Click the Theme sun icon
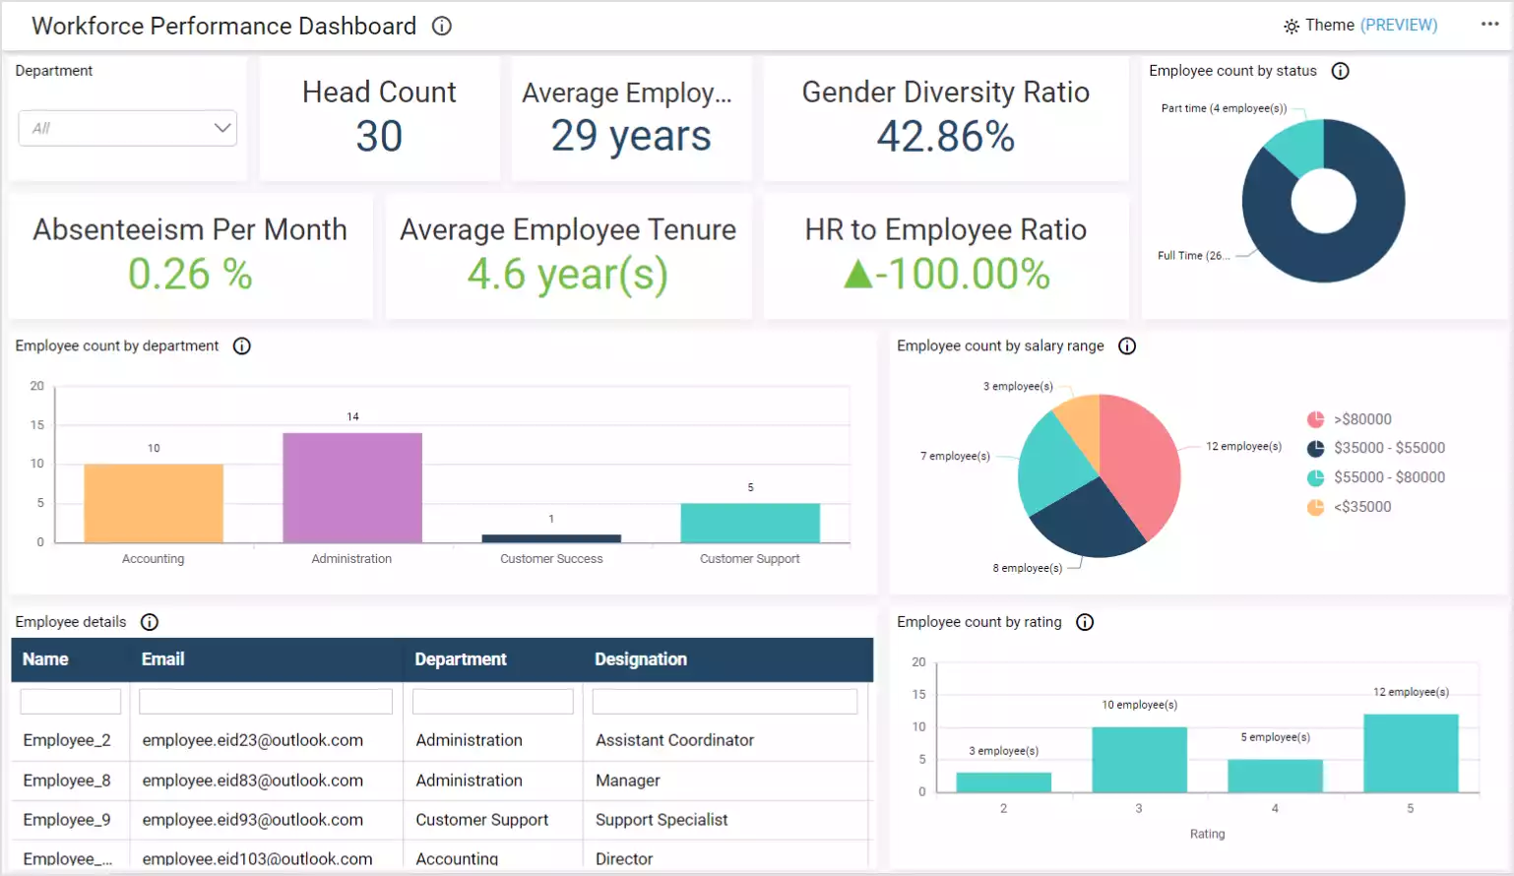The height and width of the screenshot is (876, 1514). (x=1292, y=26)
